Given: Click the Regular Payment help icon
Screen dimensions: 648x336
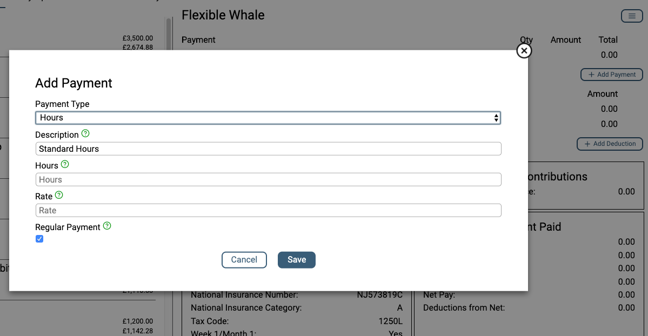Looking at the screenshot, I should 107,226.
